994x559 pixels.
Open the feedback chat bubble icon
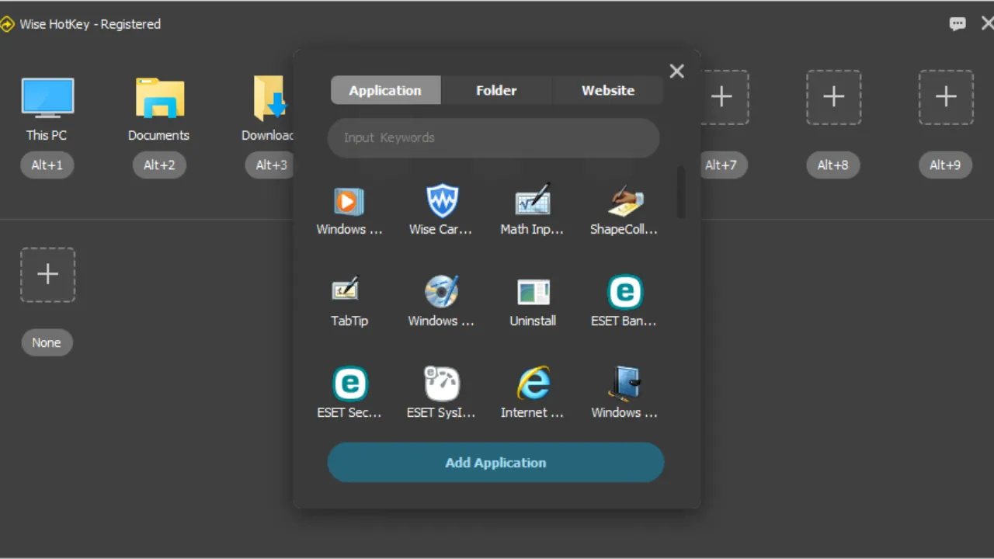click(x=958, y=24)
